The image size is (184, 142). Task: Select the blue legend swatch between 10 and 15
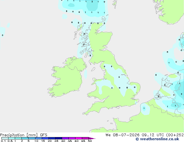tap(39, 138)
